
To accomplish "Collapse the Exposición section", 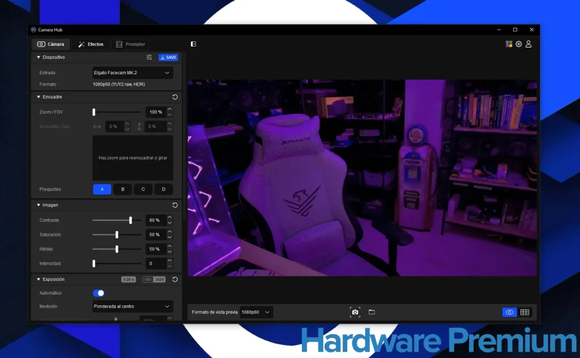I will coord(39,279).
